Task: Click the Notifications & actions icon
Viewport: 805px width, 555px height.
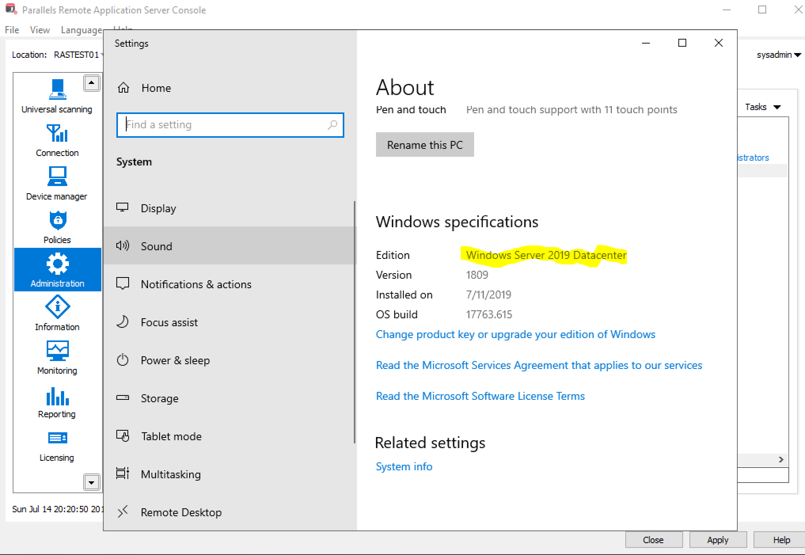Action: coord(123,283)
